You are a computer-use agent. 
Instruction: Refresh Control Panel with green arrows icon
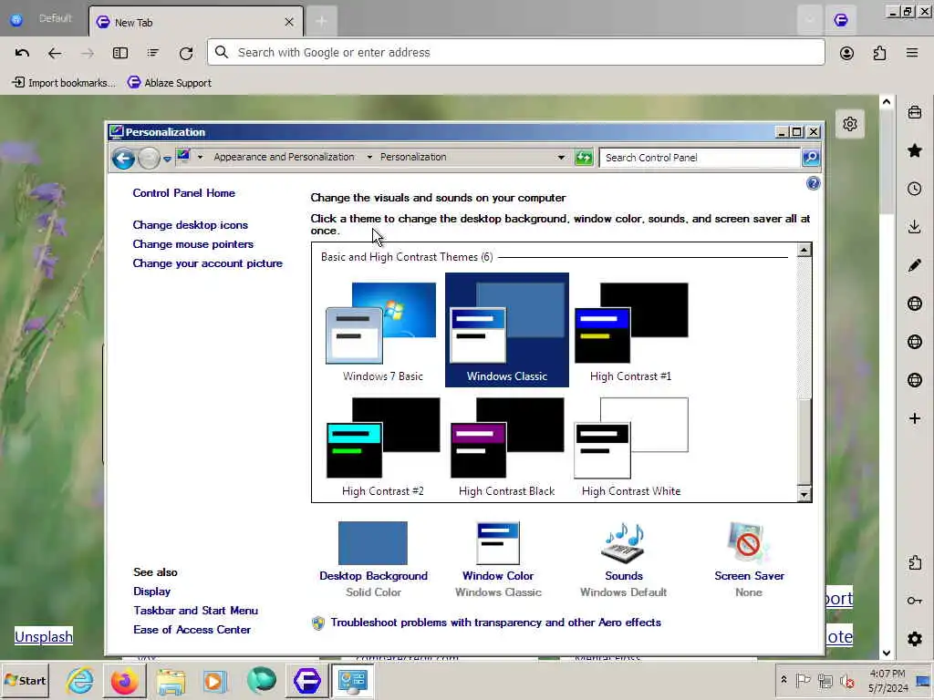tap(584, 157)
